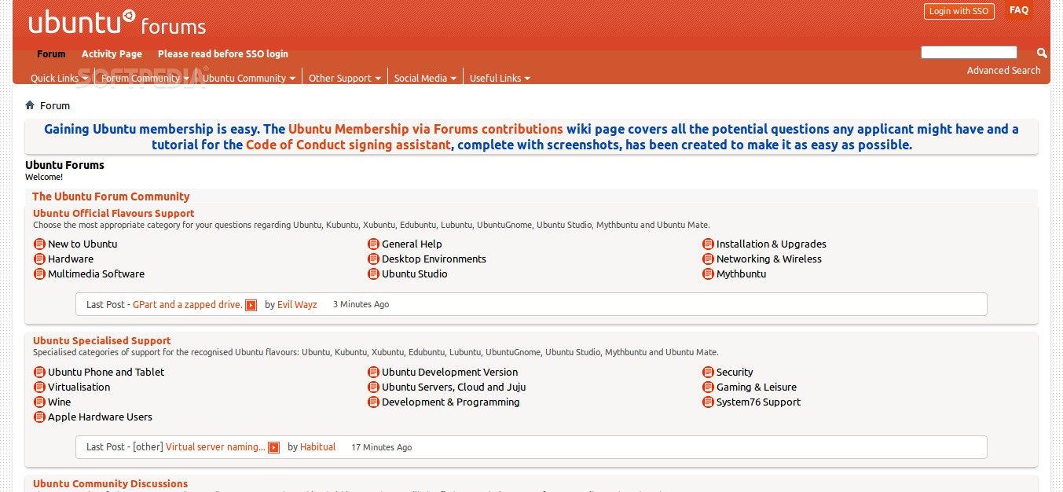Image resolution: width=1063 pixels, height=492 pixels.
Task: Select the Forum tab
Action: (51, 53)
